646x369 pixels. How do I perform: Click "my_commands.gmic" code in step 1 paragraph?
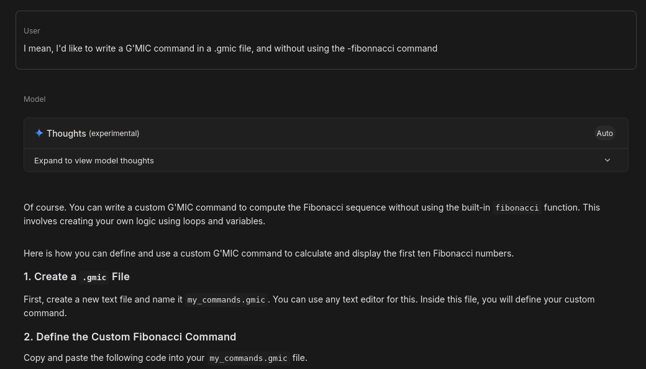[x=226, y=300]
